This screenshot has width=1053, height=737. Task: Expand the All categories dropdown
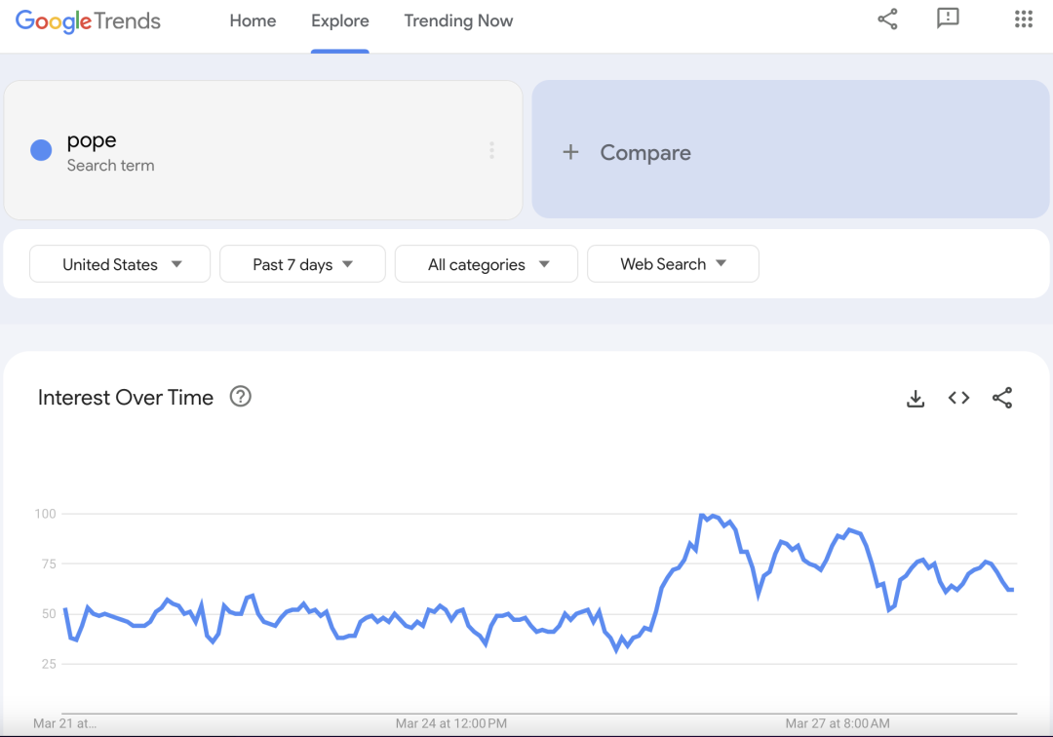(x=487, y=264)
